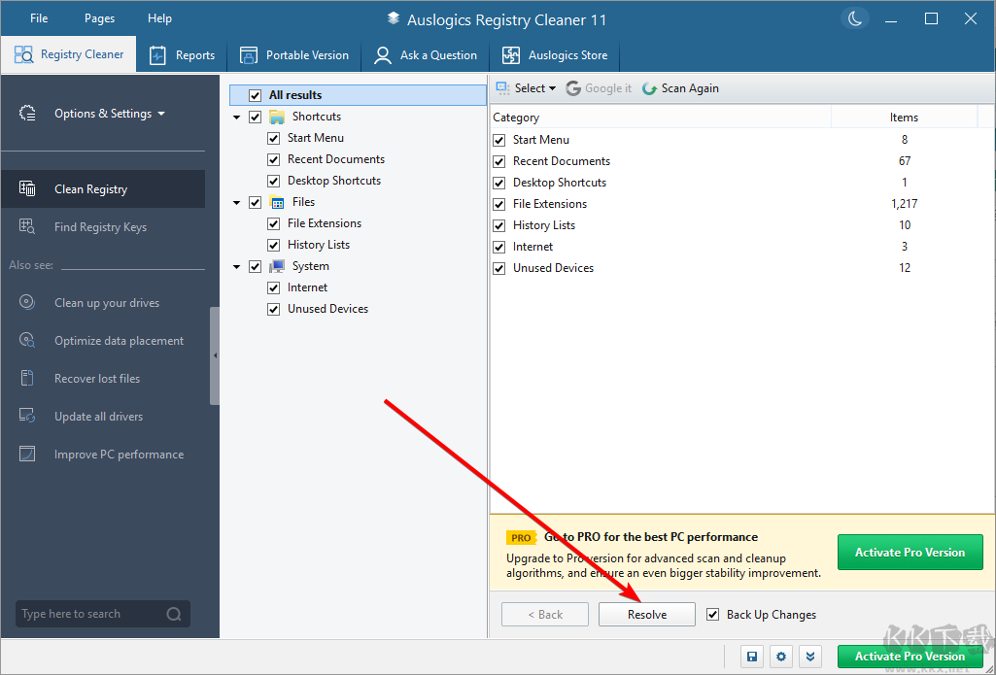
Task: Click the Resolve button
Action: click(646, 614)
